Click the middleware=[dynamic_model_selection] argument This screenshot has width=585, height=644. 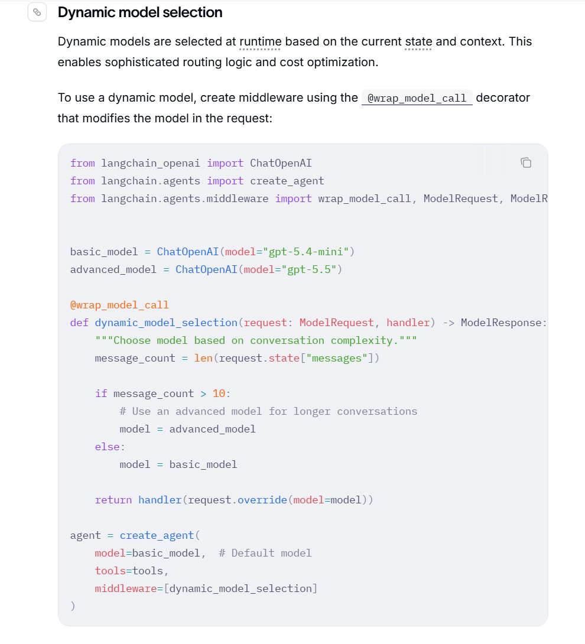click(x=206, y=588)
